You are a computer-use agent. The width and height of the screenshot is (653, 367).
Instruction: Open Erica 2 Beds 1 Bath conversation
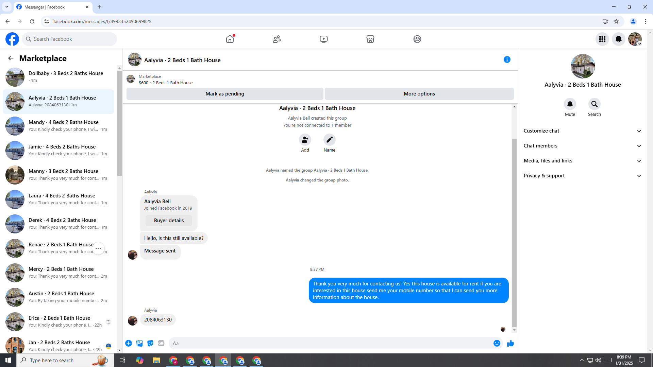[58, 321]
